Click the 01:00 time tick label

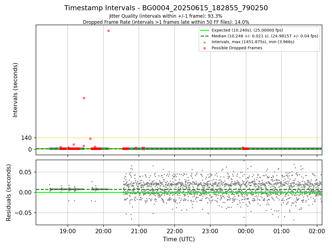coord(281,231)
